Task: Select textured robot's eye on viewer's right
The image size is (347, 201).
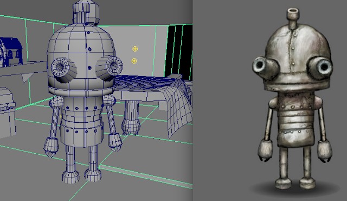Action: [320, 67]
